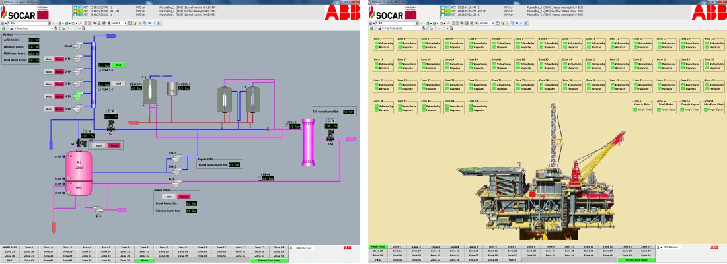Open the MAIN PAGE tab in left window
Viewport: 727px width, 264px height.
pos(9,246)
